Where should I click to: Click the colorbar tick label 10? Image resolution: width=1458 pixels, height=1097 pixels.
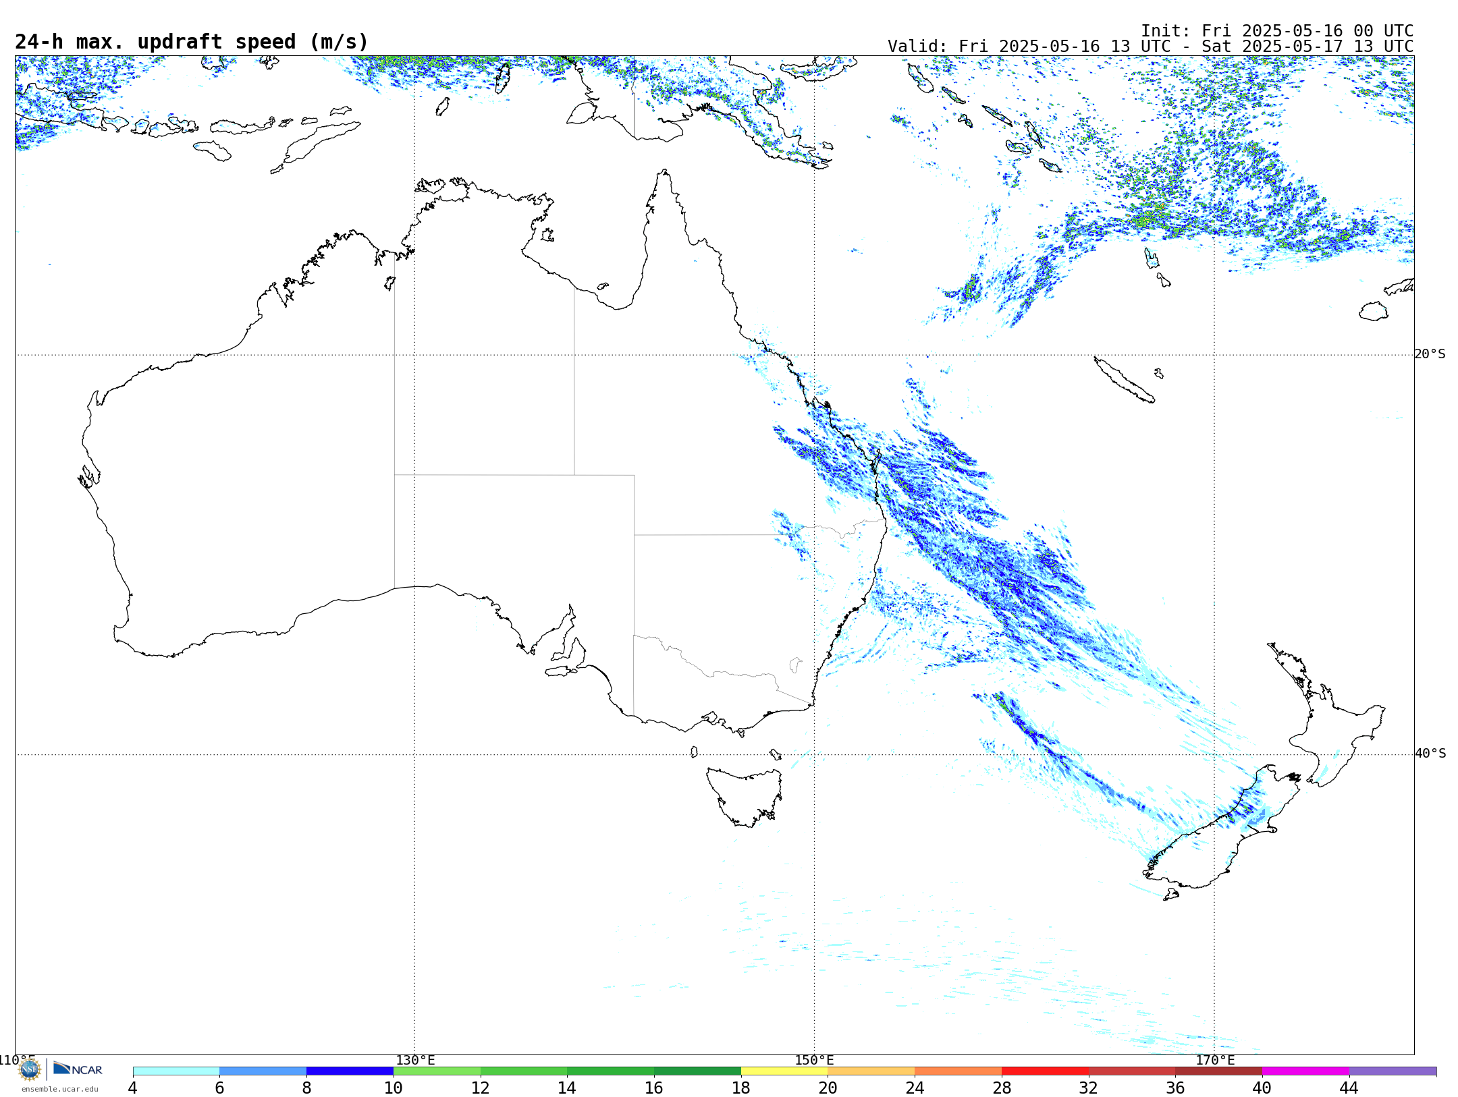coord(394,1088)
